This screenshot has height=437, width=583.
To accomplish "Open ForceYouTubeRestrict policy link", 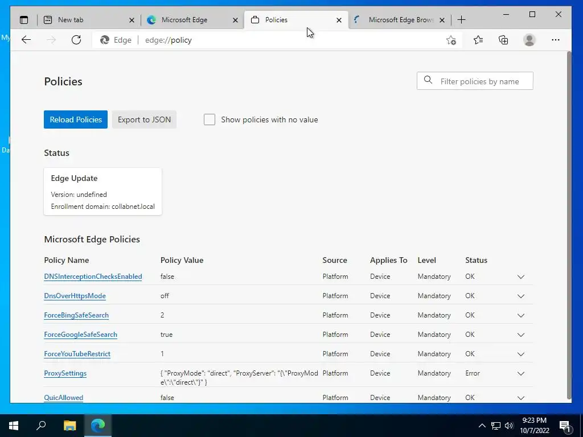I will click(77, 354).
